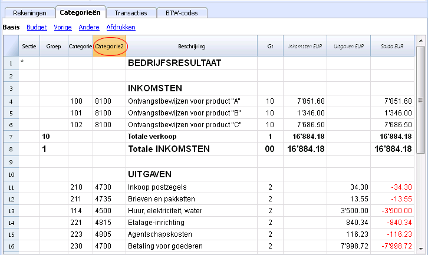Viewport: 428px width, 255px height.
Task: Select row 7 header
Action: click(11, 137)
